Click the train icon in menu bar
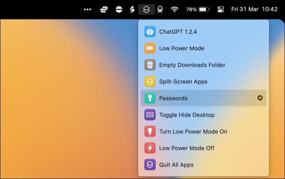The width and height of the screenshot is (285, 179). point(160,9)
